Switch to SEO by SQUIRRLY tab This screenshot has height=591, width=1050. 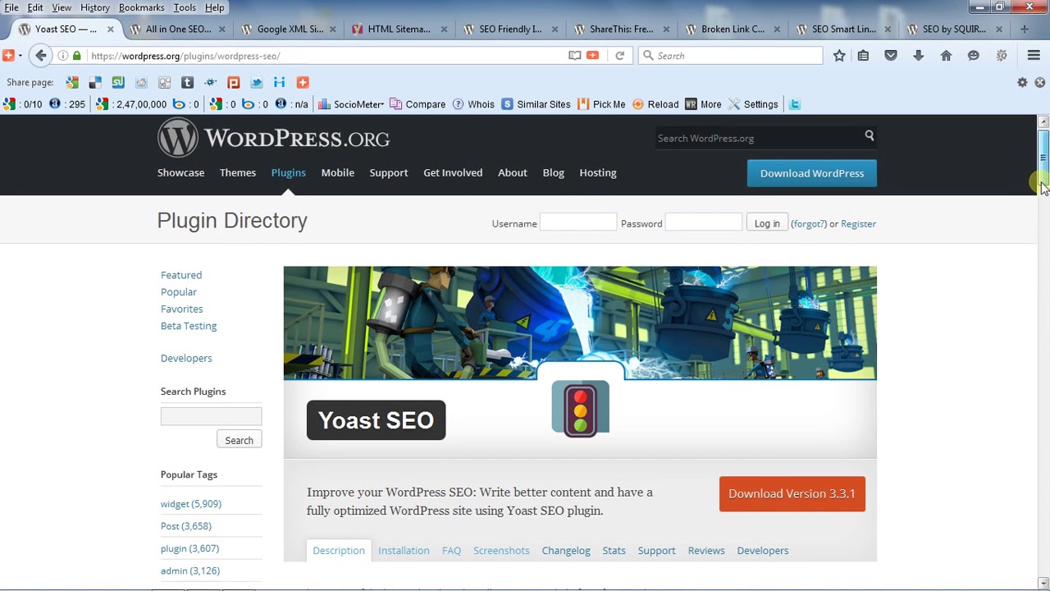pos(954,29)
